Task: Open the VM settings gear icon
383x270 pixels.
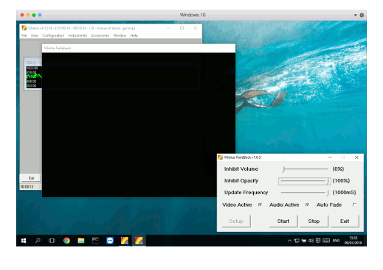Action: [362, 15]
